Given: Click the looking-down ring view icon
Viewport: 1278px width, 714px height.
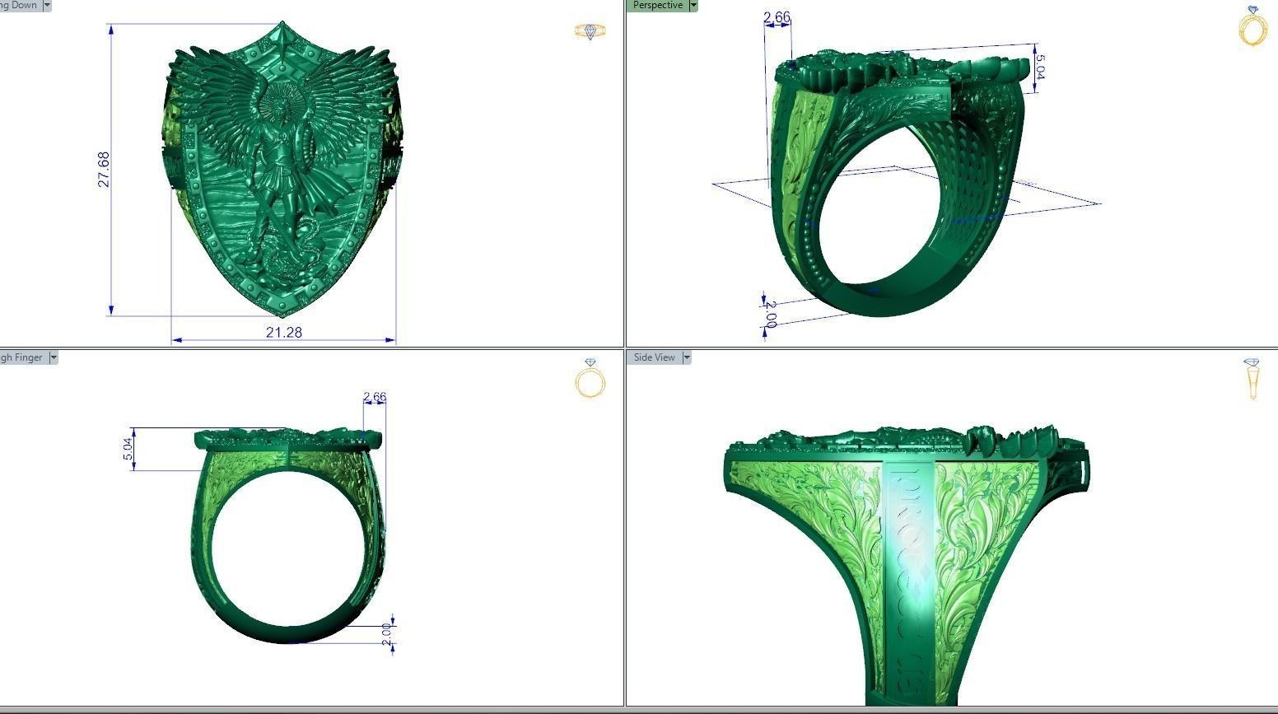Looking at the screenshot, I should (x=590, y=31).
